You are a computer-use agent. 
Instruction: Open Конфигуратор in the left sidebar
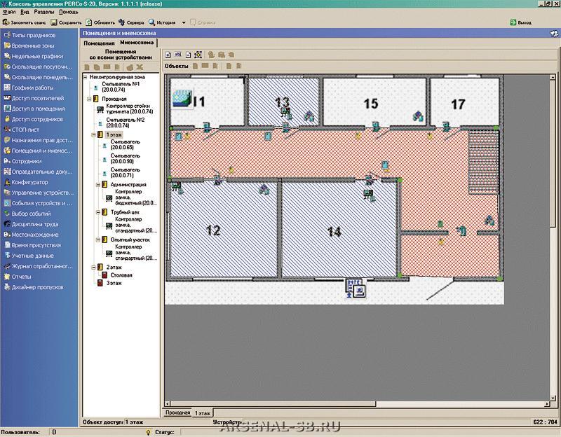(x=29, y=182)
